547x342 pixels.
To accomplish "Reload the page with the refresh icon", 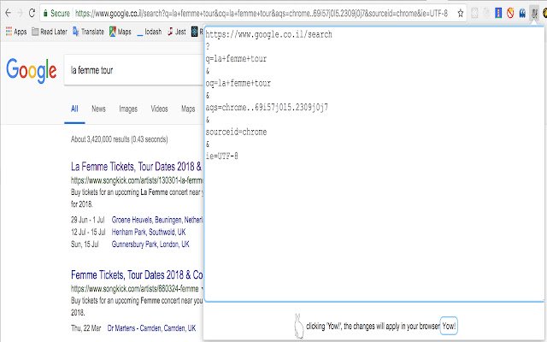I will coord(32,14).
